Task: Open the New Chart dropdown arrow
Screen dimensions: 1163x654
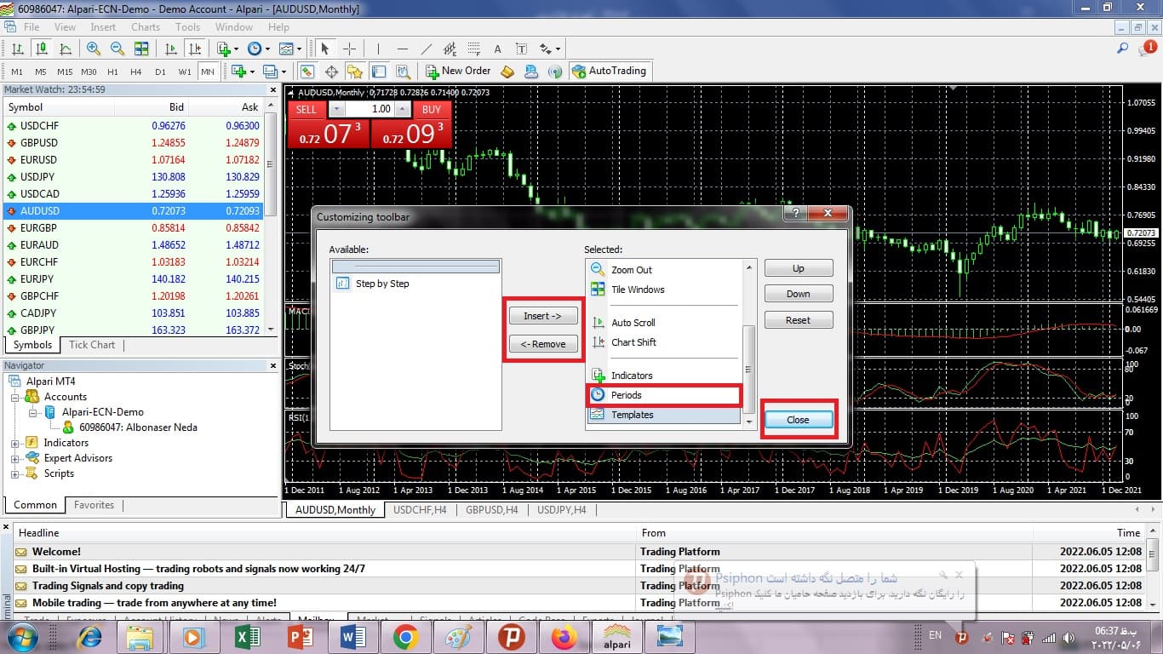Action: [x=252, y=72]
